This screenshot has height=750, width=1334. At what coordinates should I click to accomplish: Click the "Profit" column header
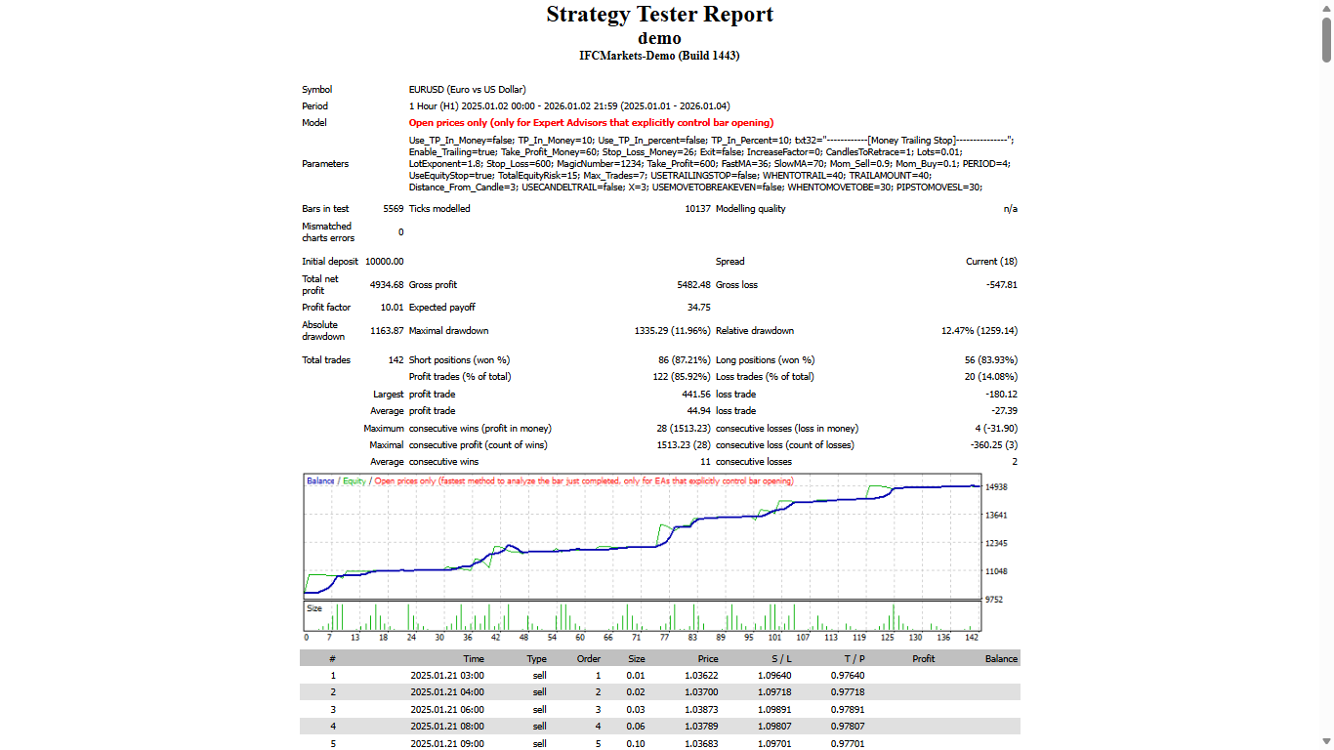tap(923, 659)
